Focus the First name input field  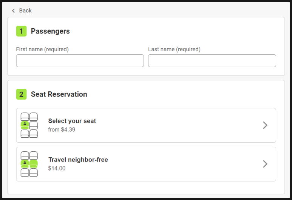(80, 61)
